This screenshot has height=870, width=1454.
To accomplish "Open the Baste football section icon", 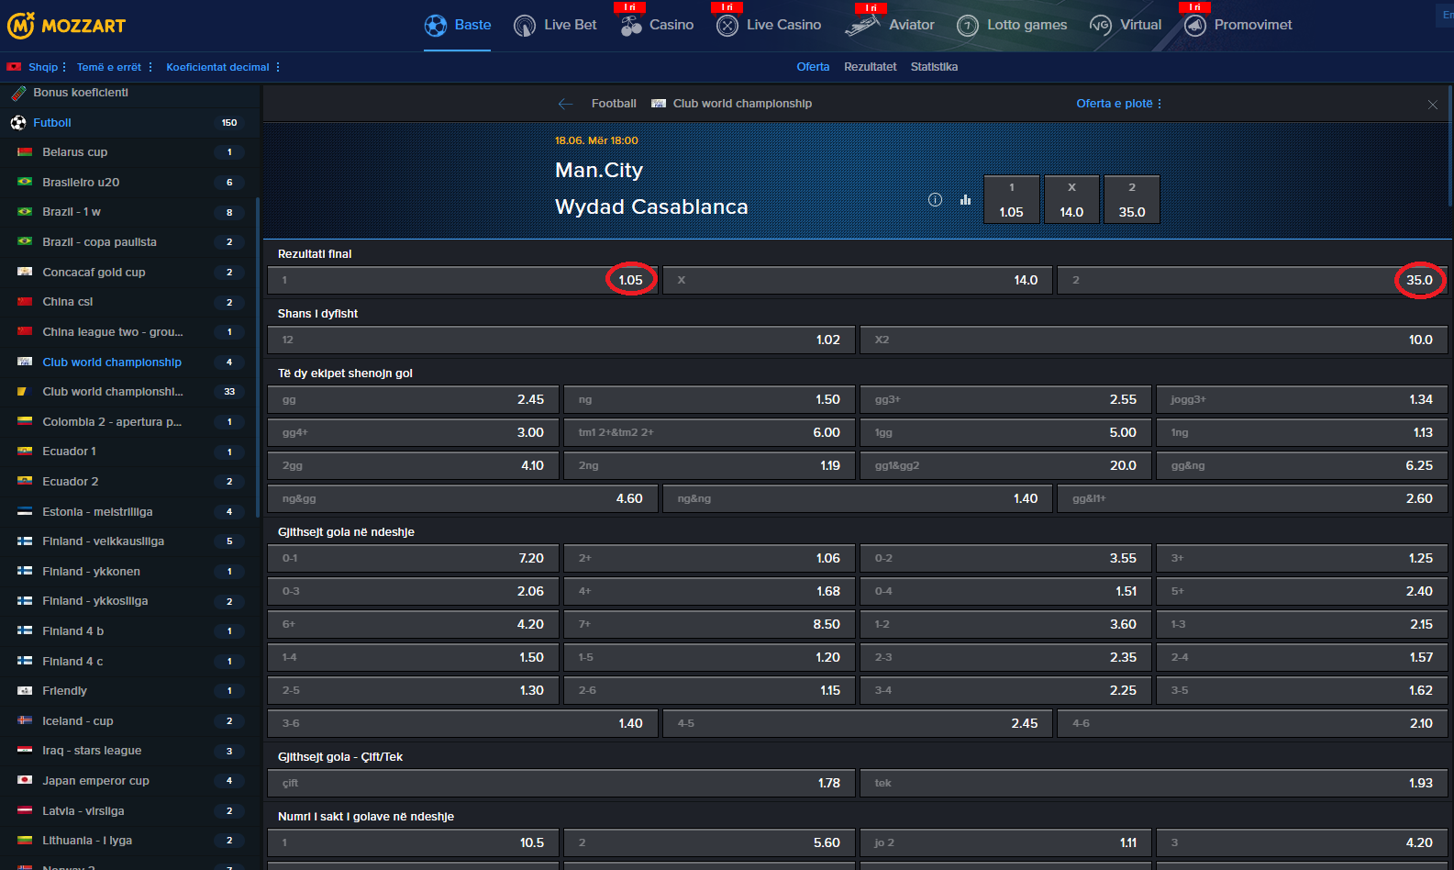I will click(x=435, y=26).
